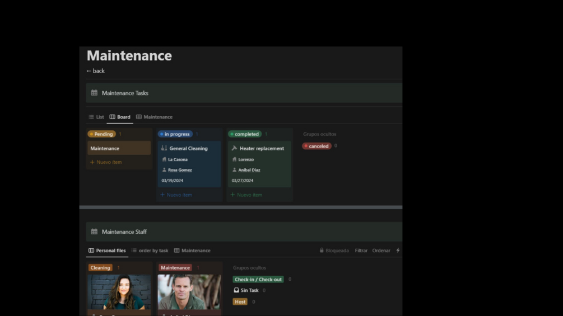Open the Maintenance Tasks calendar icon
Viewport: 563px width, 316px height.
(94, 93)
